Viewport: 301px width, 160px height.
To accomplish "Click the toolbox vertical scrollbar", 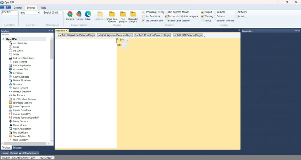I will click(52, 49).
